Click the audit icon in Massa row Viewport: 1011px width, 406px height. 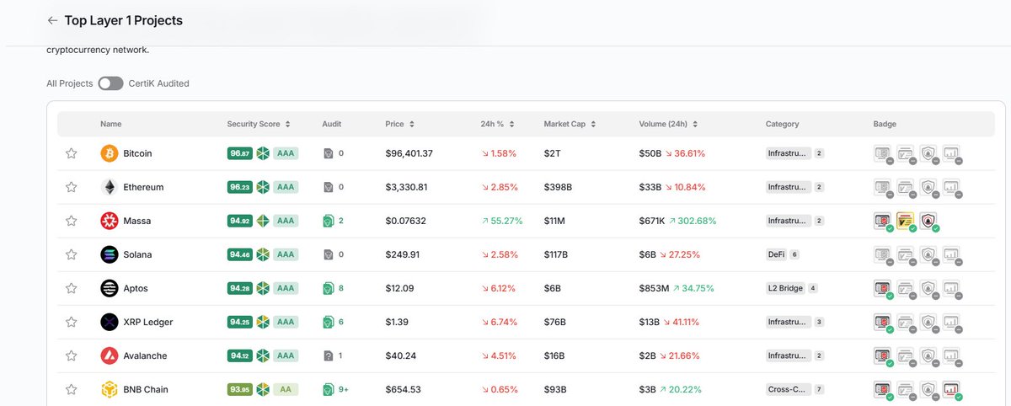pos(329,221)
